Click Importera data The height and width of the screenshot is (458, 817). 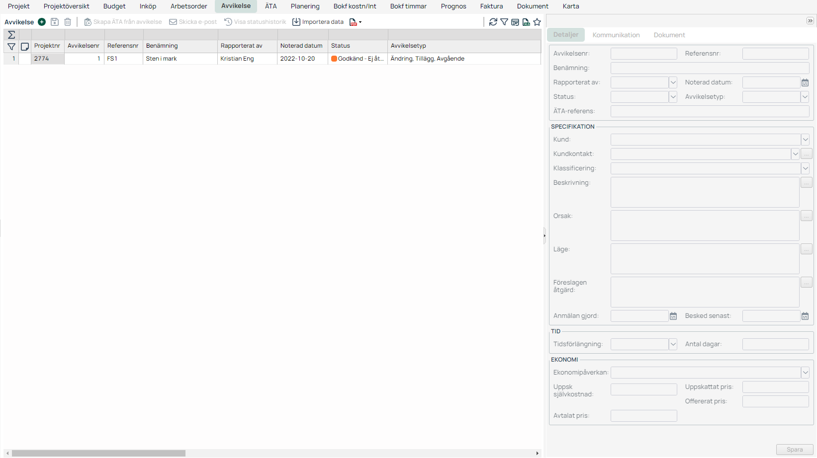click(x=318, y=22)
